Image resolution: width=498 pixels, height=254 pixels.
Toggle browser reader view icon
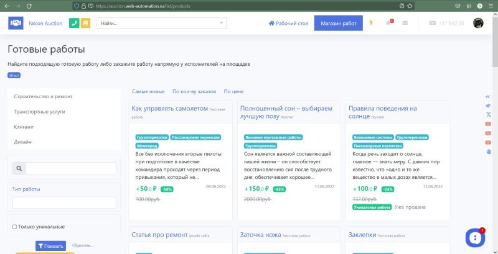402,6
